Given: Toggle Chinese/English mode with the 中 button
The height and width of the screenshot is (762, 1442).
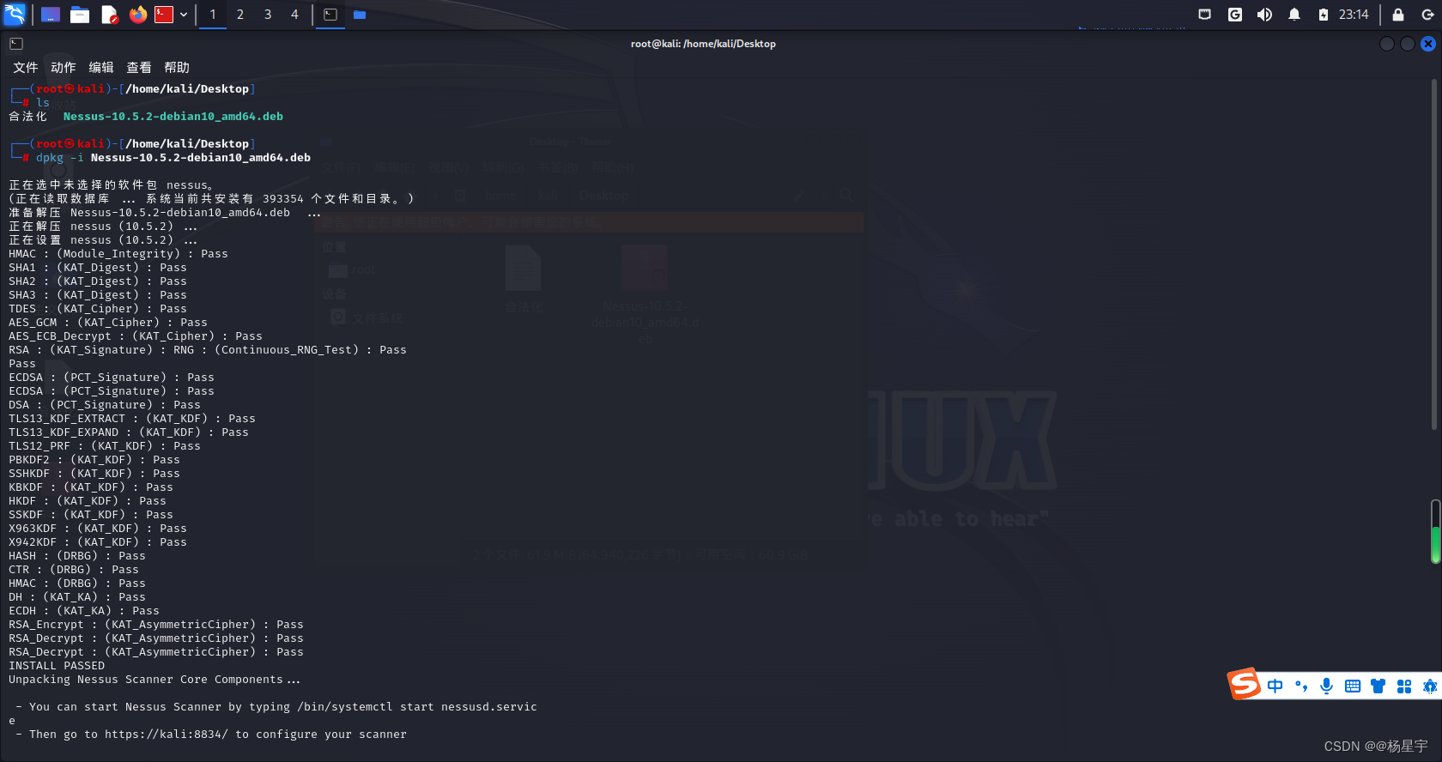Looking at the screenshot, I should click(1275, 686).
